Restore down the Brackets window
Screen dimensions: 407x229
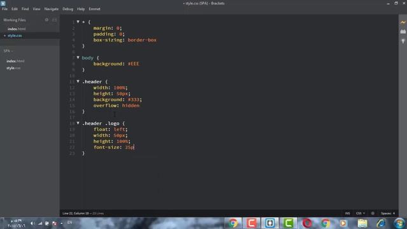click(396, 3)
